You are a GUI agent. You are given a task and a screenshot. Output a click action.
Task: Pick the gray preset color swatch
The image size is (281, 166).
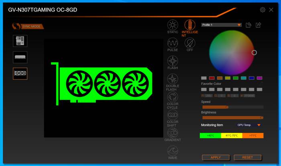204,78
